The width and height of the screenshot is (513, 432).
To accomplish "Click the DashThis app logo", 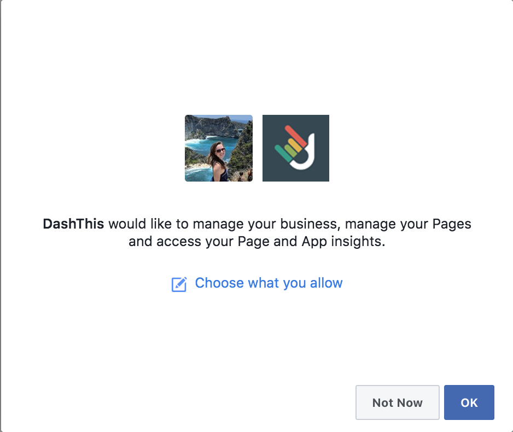I will [296, 148].
